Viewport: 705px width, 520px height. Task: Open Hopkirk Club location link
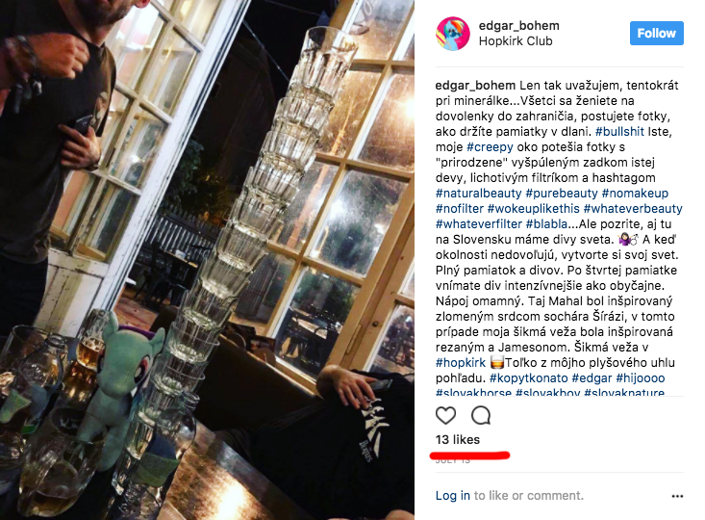[x=516, y=41]
